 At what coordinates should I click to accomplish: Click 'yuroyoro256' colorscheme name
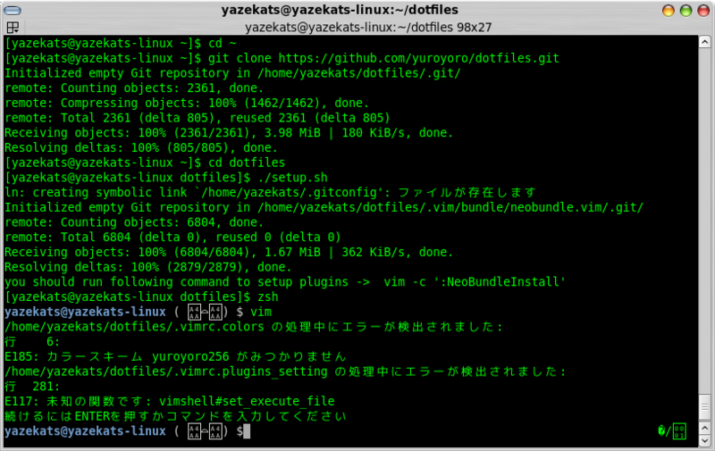pos(190,356)
